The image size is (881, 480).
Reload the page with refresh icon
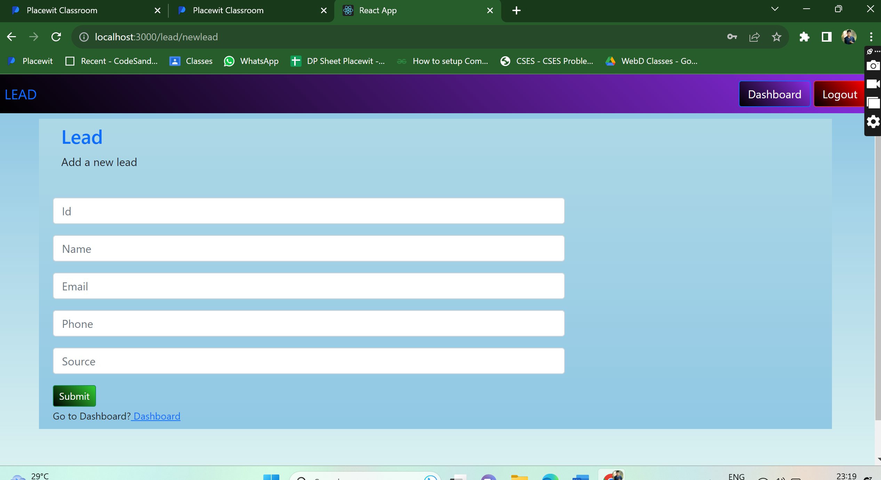tap(56, 37)
